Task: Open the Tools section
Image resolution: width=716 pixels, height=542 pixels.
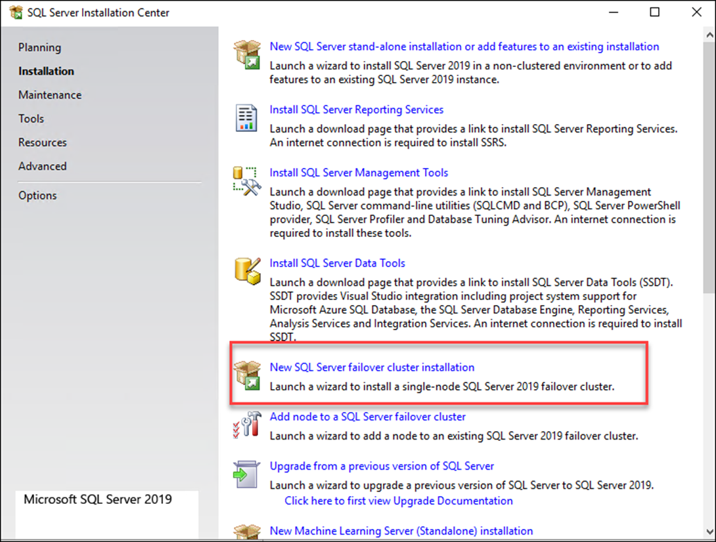Action: [31, 119]
